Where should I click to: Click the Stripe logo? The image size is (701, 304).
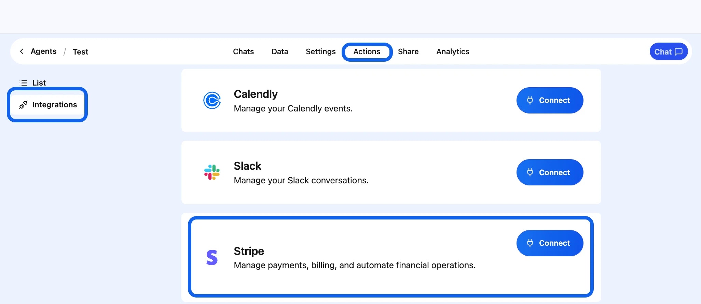[212, 258]
